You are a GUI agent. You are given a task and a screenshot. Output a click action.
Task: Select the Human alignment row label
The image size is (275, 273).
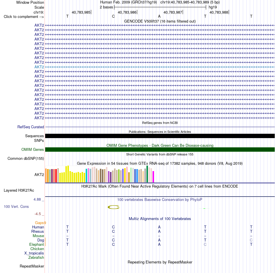(38, 227)
